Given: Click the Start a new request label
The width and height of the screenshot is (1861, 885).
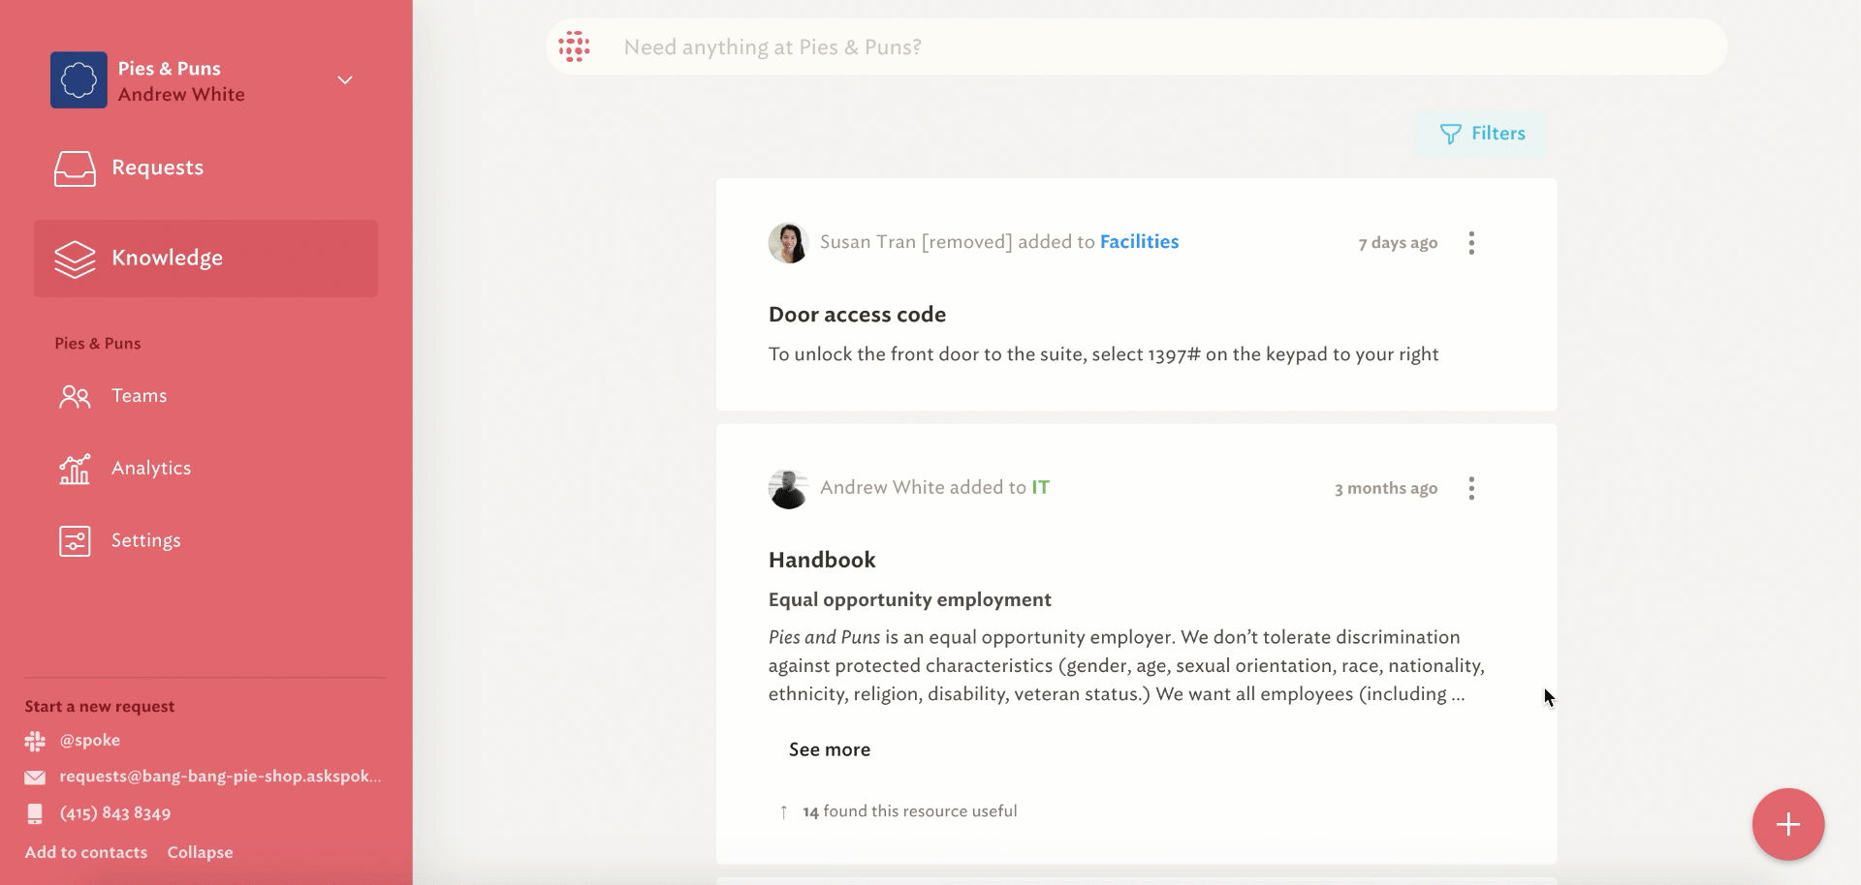Looking at the screenshot, I should tap(100, 707).
